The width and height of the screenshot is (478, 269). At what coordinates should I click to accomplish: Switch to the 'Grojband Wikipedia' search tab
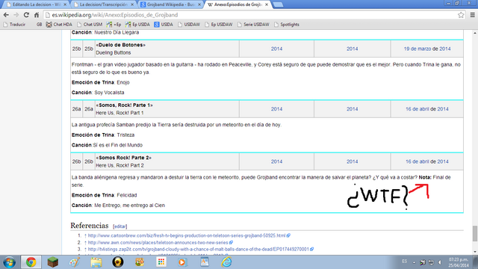coord(171,4)
